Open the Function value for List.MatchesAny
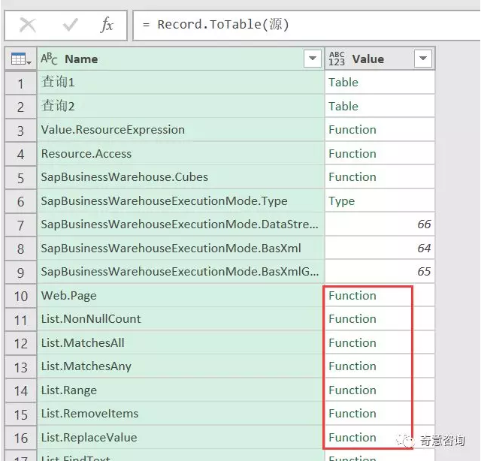The width and height of the screenshot is (481, 461). click(x=352, y=366)
